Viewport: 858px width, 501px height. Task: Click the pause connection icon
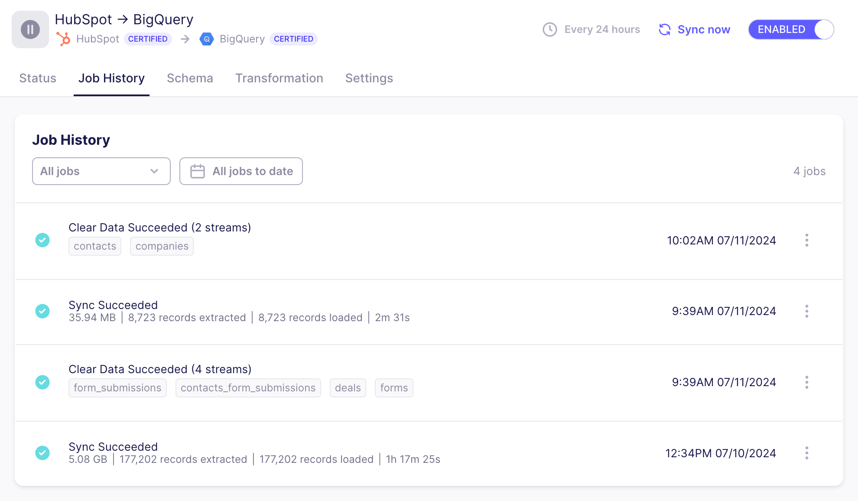coord(29,29)
